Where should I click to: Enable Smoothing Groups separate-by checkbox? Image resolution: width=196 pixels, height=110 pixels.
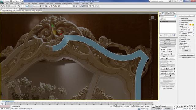180,39
